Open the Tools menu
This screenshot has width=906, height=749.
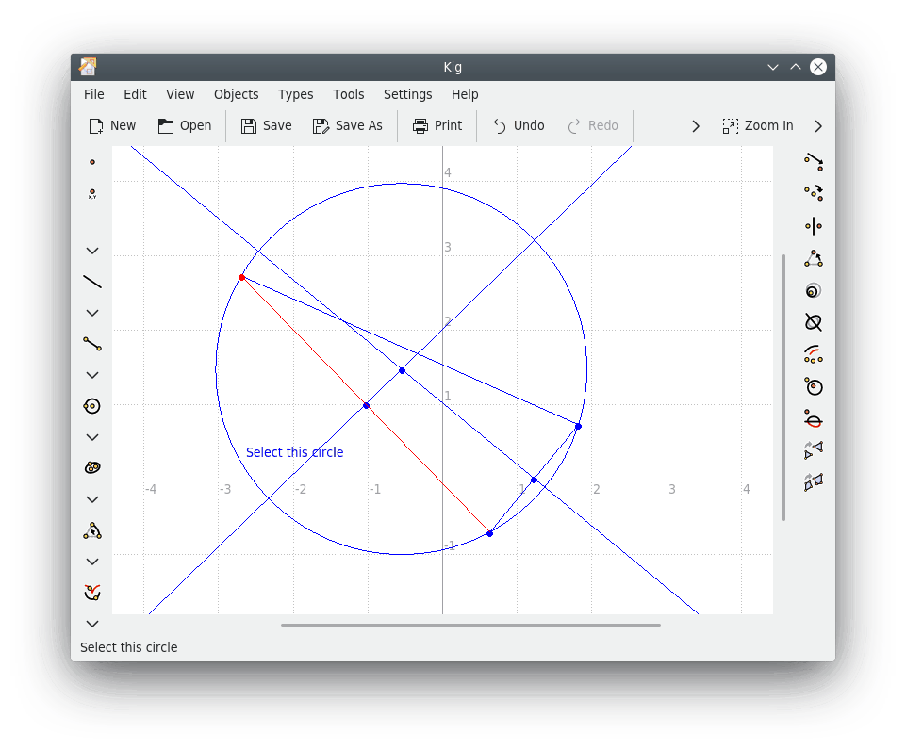pos(349,94)
